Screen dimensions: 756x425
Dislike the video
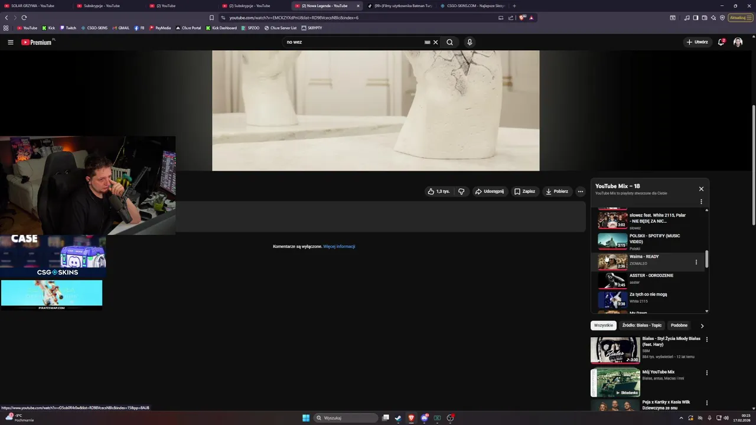coord(461,191)
